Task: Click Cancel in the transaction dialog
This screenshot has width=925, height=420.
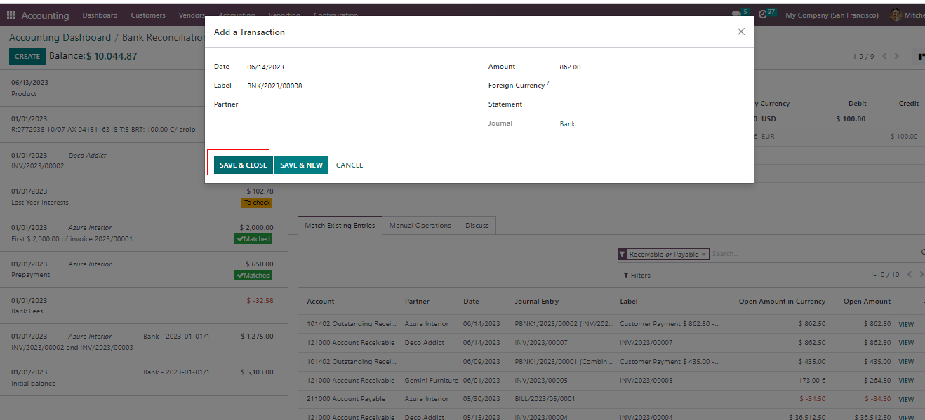Action: (350, 165)
